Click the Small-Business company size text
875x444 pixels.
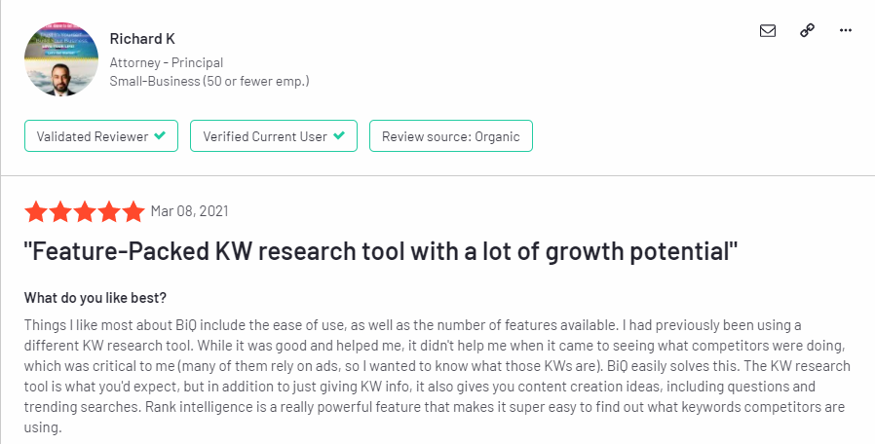click(x=209, y=82)
